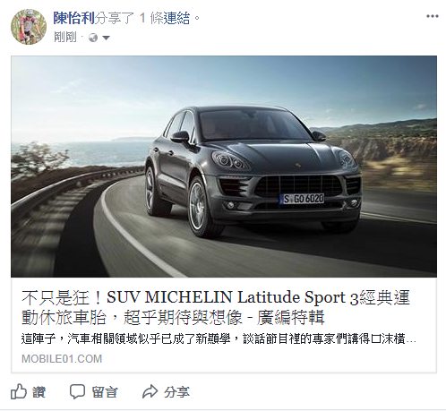Open the MICHELIN Latitude Sport 3 headline

pyautogui.click(x=216, y=307)
